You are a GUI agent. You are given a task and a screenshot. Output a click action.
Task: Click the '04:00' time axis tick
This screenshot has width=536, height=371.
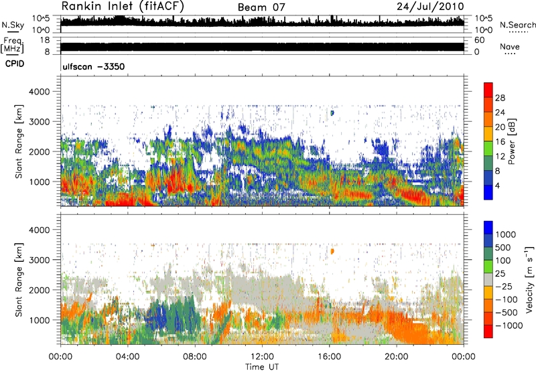(128, 357)
